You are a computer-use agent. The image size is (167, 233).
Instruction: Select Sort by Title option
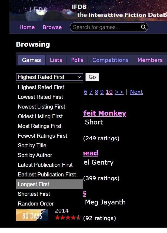[x=49, y=145]
